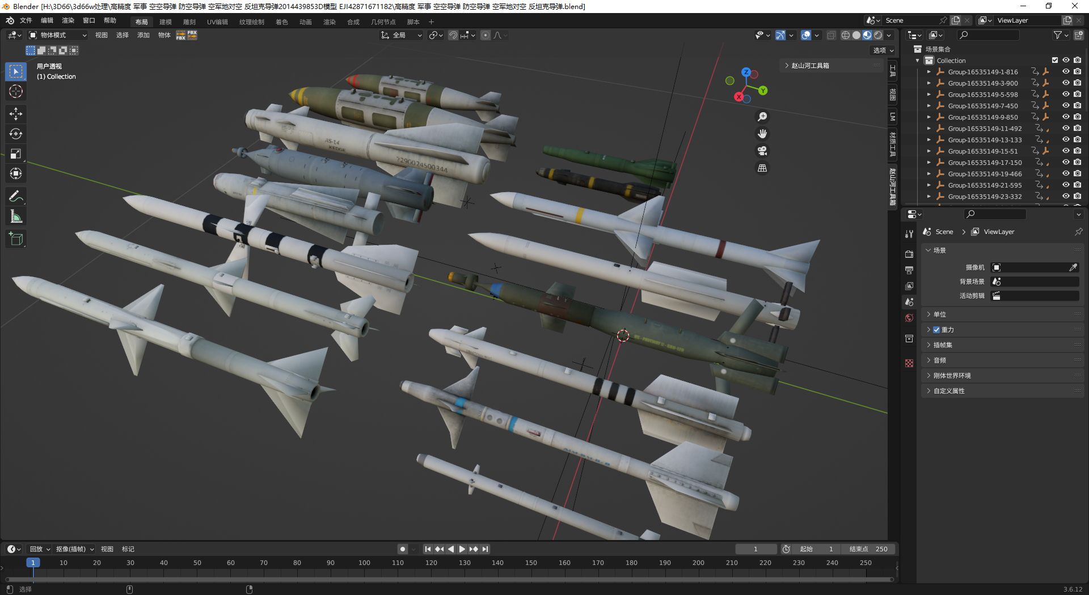
Task: Expand the 单位 (Units) panel
Action: 940,314
